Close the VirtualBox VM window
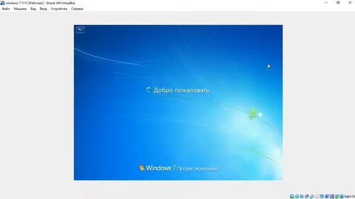This screenshot has height=199, width=355. click(349, 3)
